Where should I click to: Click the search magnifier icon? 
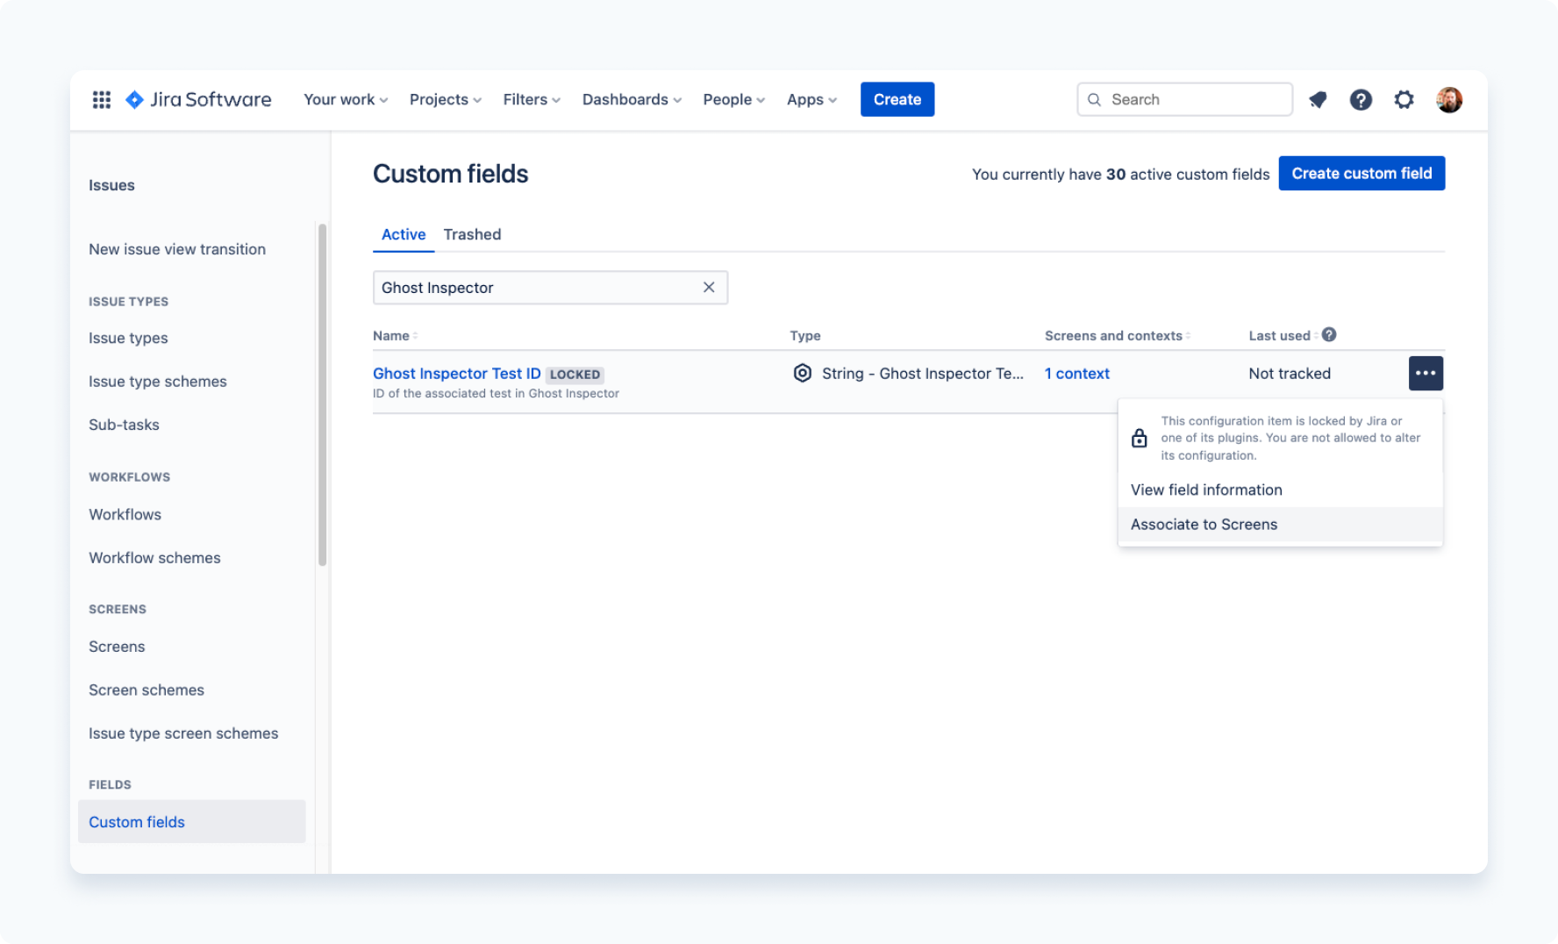[x=1094, y=99]
